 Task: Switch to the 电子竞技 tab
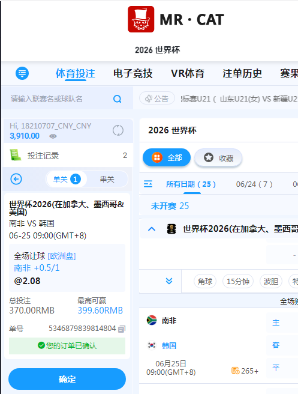[133, 73]
